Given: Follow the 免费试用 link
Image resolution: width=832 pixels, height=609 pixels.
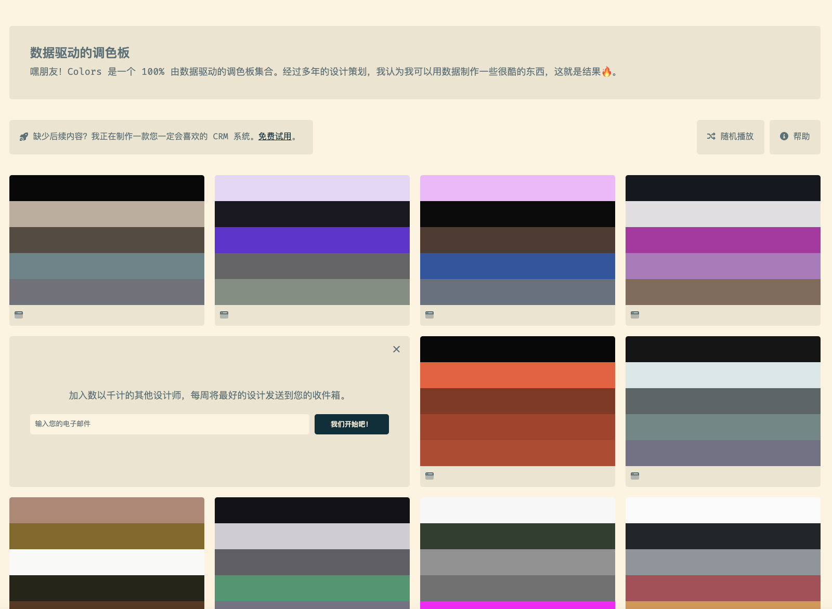Looking at the screenshot, I should tap(275, 136).
